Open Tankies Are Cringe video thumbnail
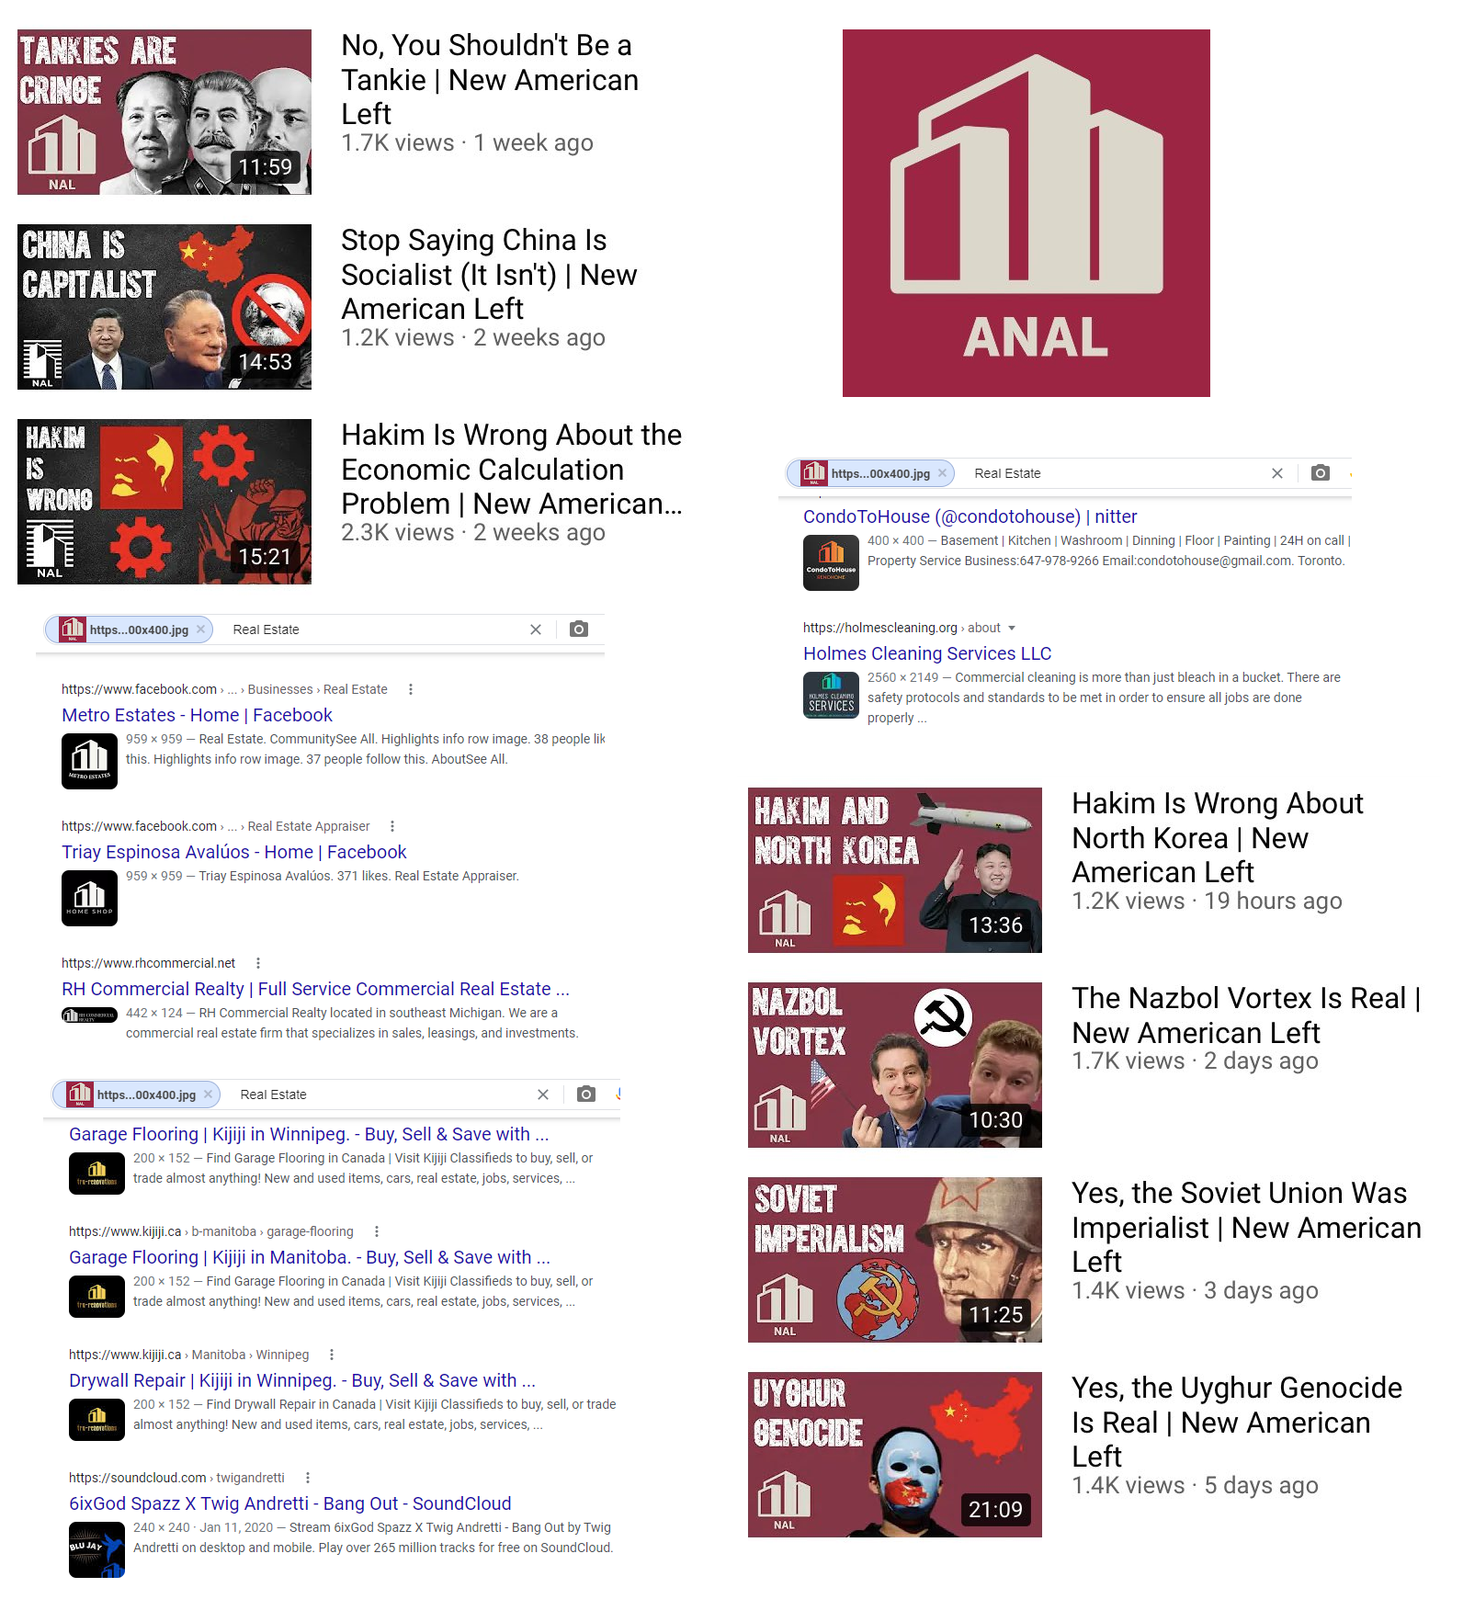The height and width of the screenshot is (1599, 1463). [x=164, y=112]
